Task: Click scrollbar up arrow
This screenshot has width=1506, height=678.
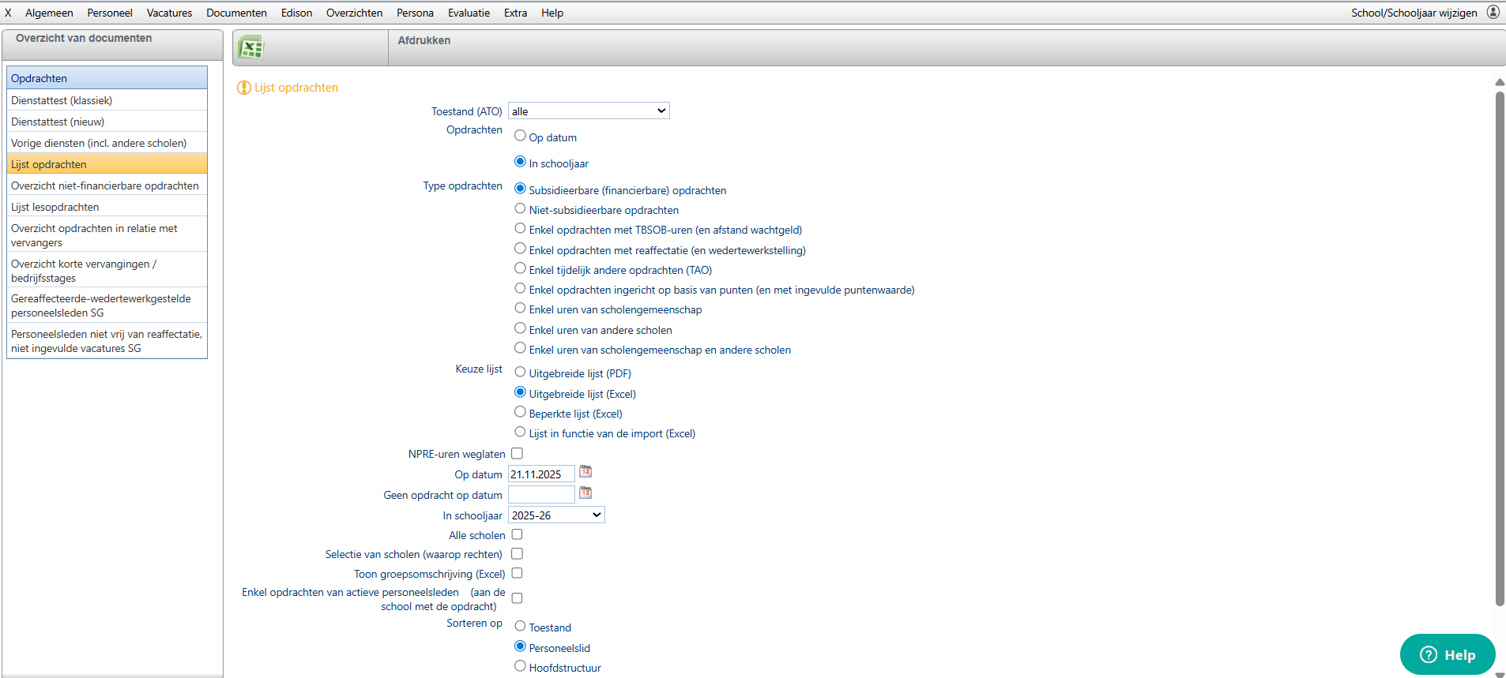Action: tap(1499, 82)
